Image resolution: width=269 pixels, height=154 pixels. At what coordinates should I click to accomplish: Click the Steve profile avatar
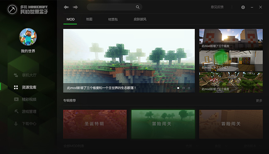tap(28, 37)
